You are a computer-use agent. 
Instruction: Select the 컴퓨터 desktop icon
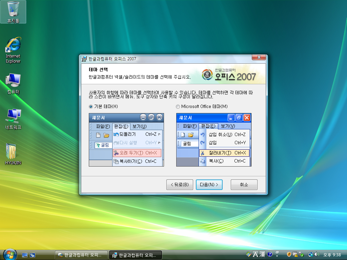13,84
